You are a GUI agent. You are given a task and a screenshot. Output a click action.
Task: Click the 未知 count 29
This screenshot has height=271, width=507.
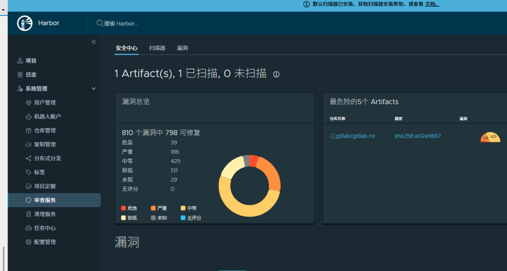point(174,180)
